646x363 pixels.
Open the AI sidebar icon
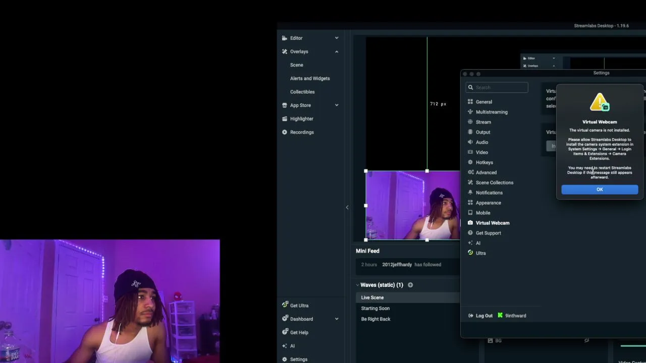point(285,346)
